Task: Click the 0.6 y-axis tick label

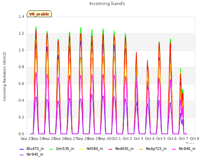Action: tap(21, 84)
